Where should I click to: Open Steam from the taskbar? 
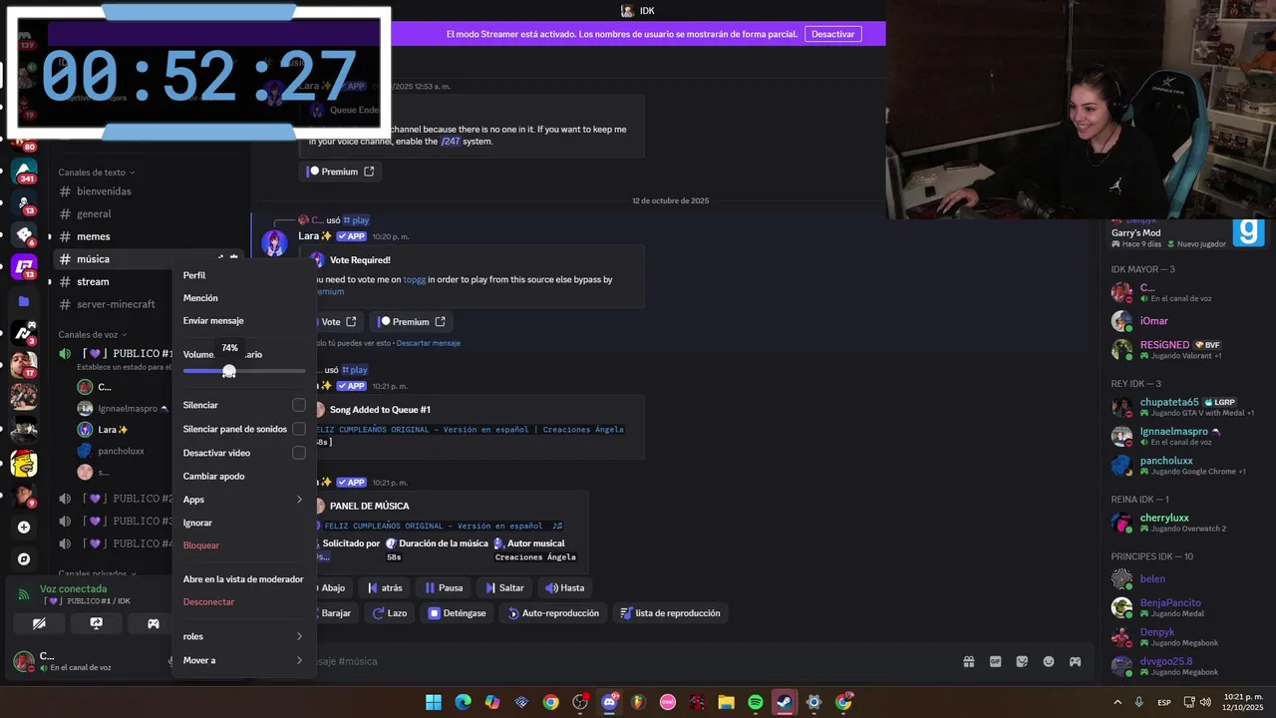click(x=785, y=702)
